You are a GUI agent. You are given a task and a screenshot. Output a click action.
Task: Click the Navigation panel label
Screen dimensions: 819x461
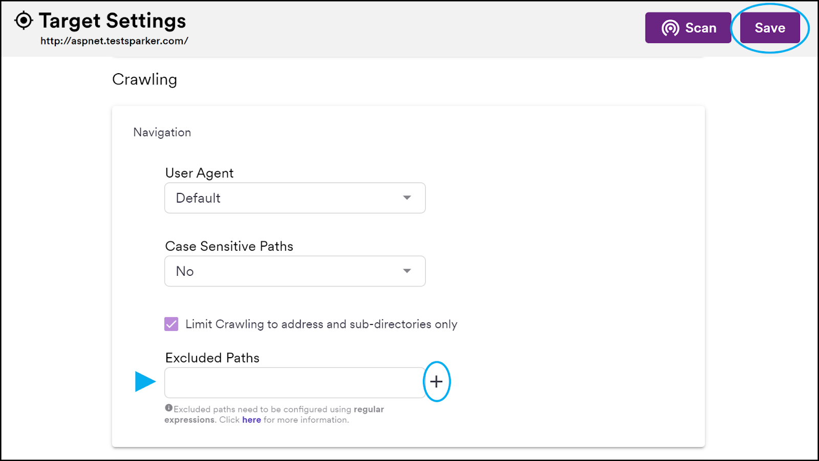coord(162,133)
